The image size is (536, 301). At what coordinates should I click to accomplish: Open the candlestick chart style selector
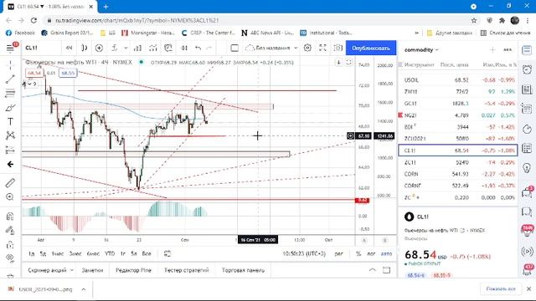(x=84, y=48)
